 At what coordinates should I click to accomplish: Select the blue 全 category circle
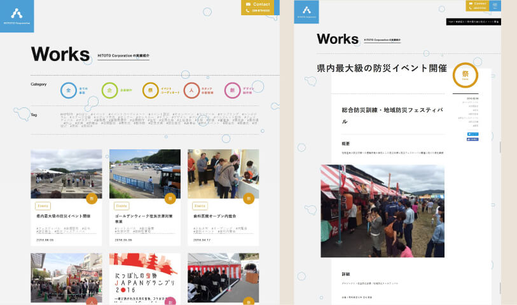[69, 90]
